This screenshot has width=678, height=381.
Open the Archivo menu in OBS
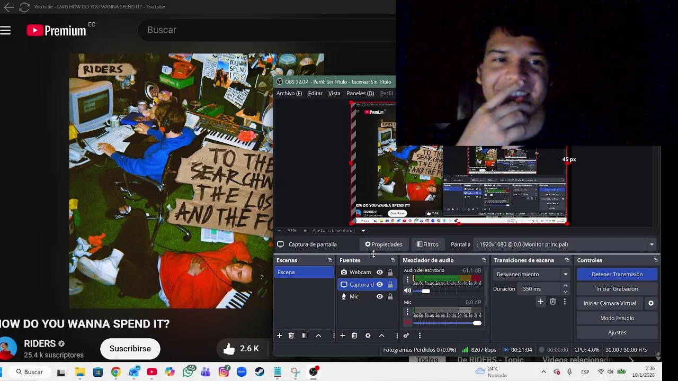[x=289, y=93]
